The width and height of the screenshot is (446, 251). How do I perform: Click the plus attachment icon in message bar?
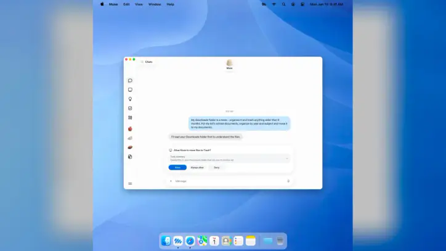pyautogui.click(x=171, y=181)
